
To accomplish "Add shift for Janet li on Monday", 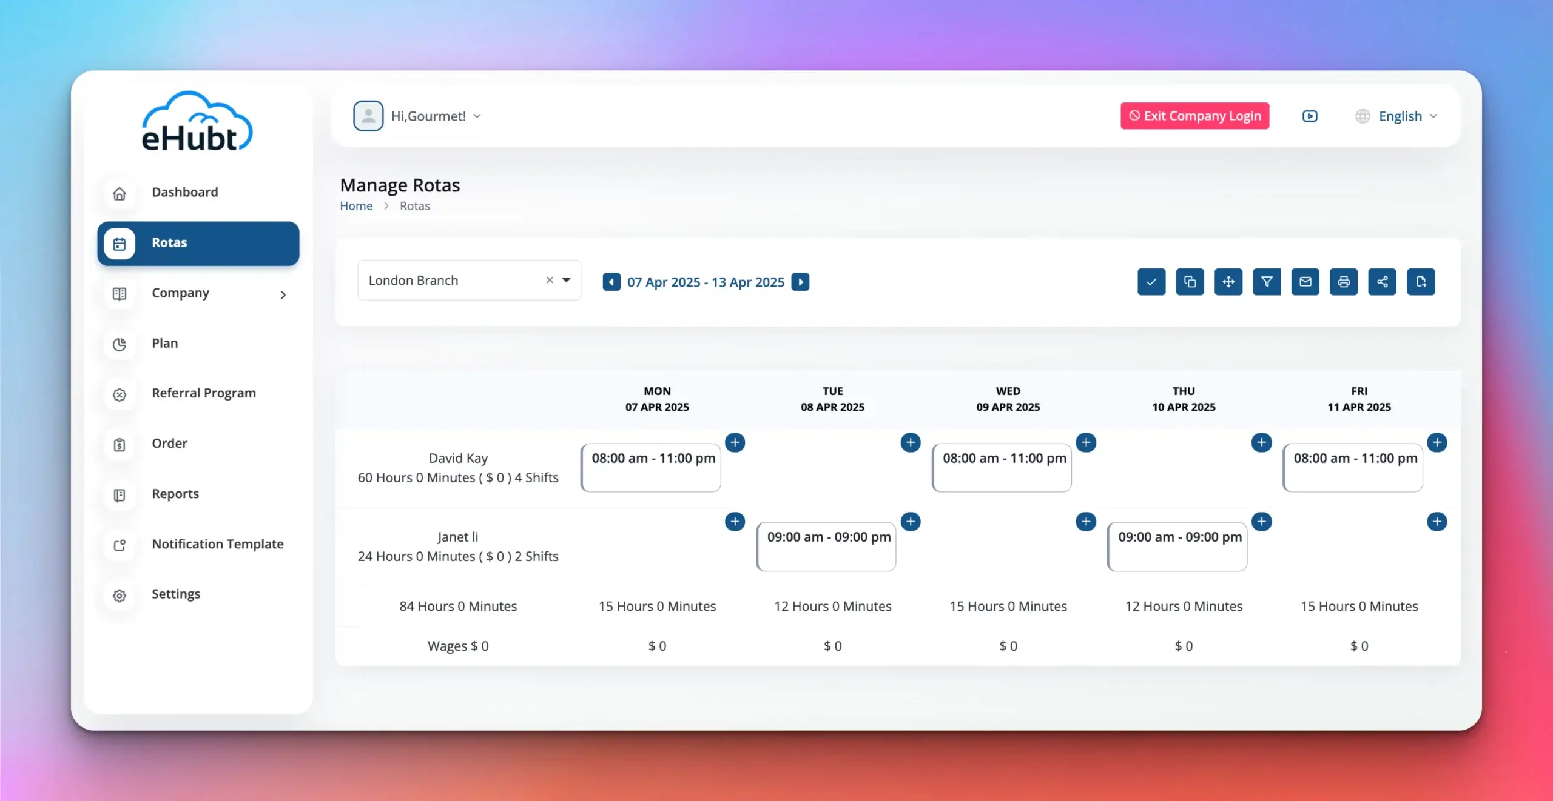I will 735,522.
